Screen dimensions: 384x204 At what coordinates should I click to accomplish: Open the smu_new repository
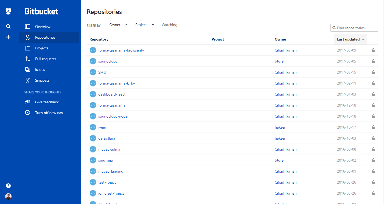106,160
